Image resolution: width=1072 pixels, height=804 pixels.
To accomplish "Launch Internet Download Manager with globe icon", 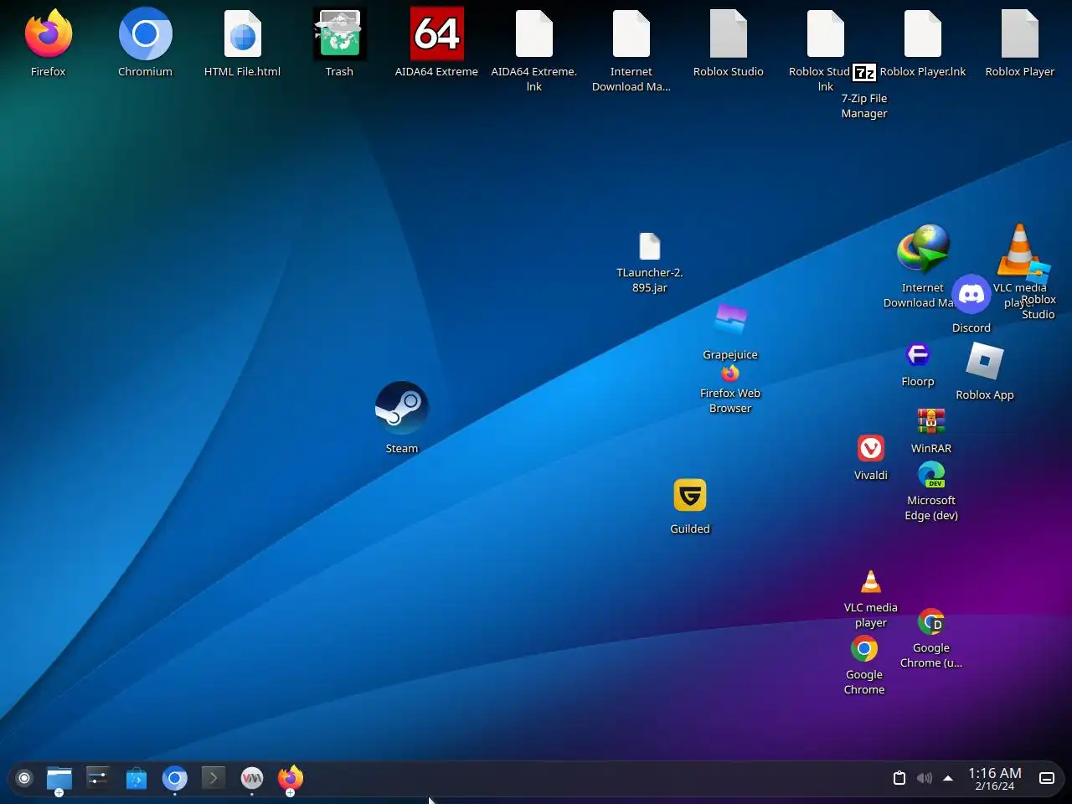I will [x=923, y=249].
